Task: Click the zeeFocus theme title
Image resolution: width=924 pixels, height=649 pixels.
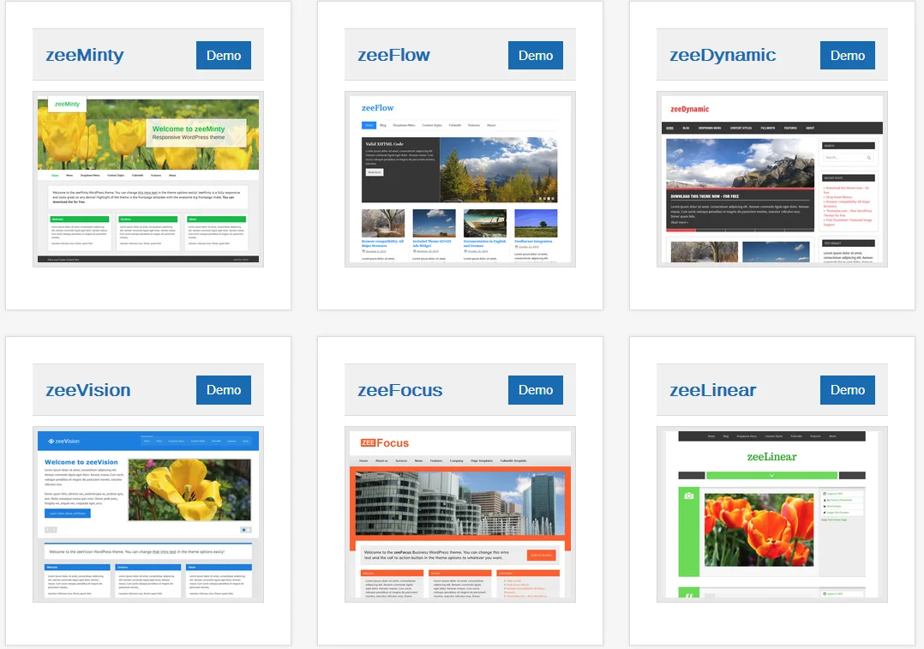Action: (x=399, y=389)
